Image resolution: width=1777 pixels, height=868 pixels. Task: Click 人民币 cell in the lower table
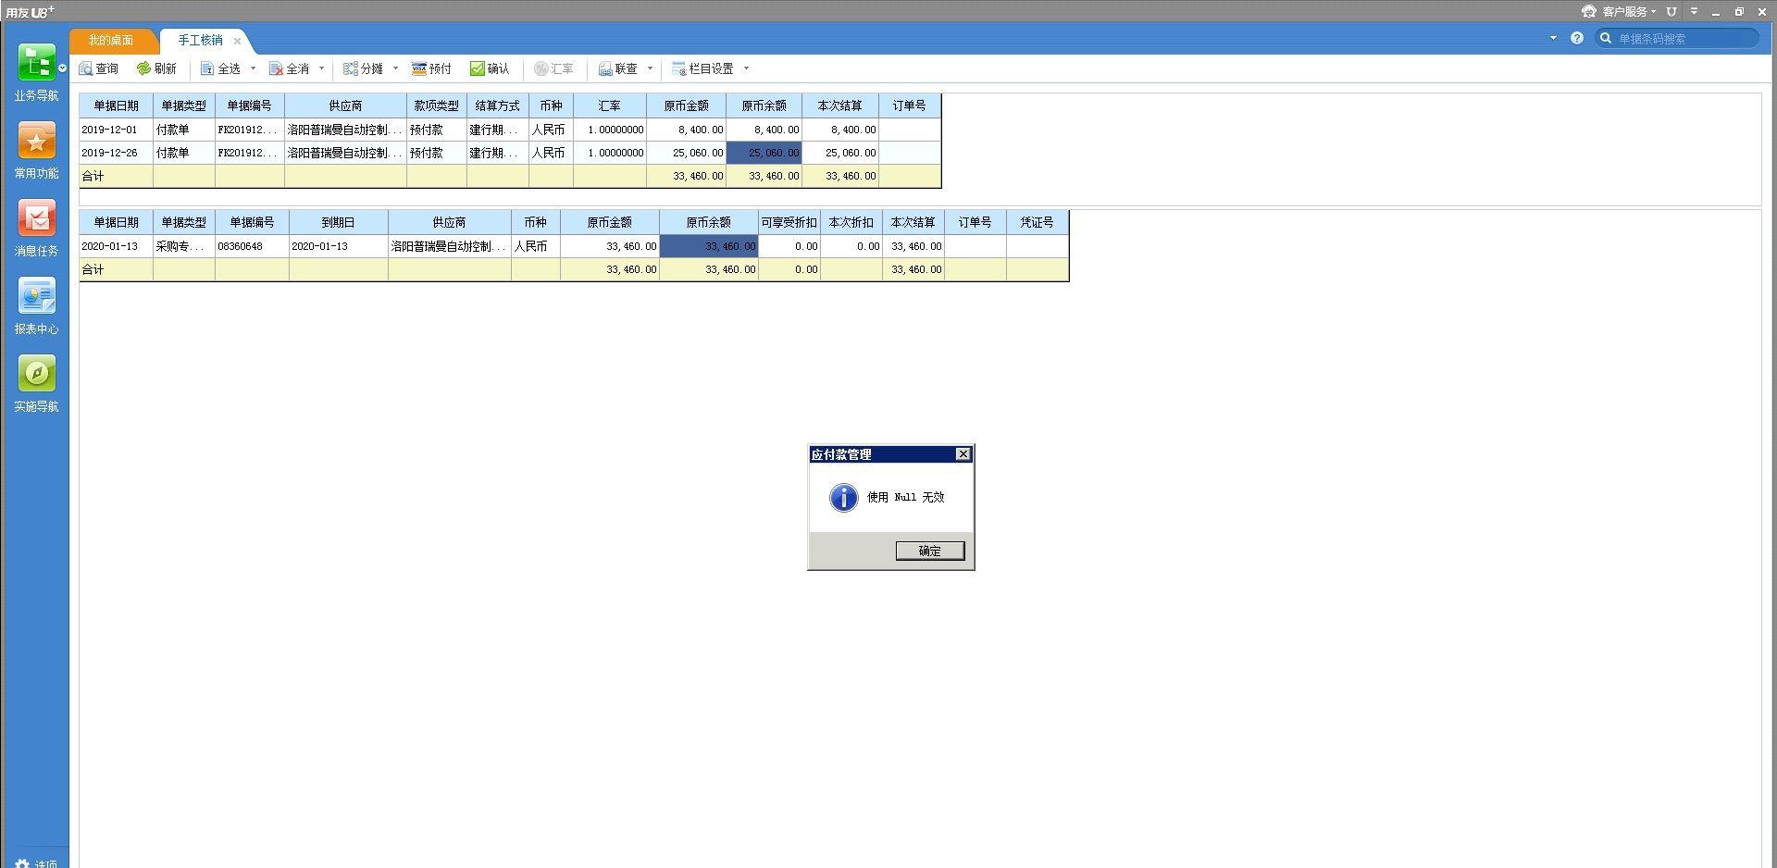pyautogui.click(x=535, y=246)
